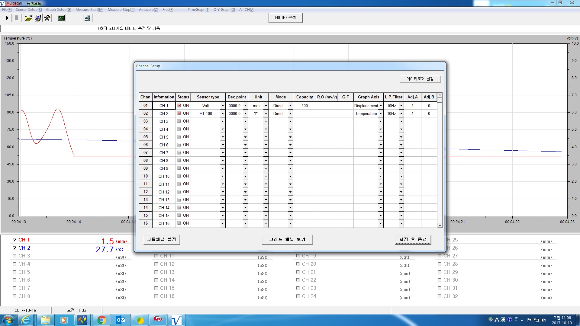580x326 pixels.
Task: Open the red Go taskbar application
Action: tap(158, 319)
